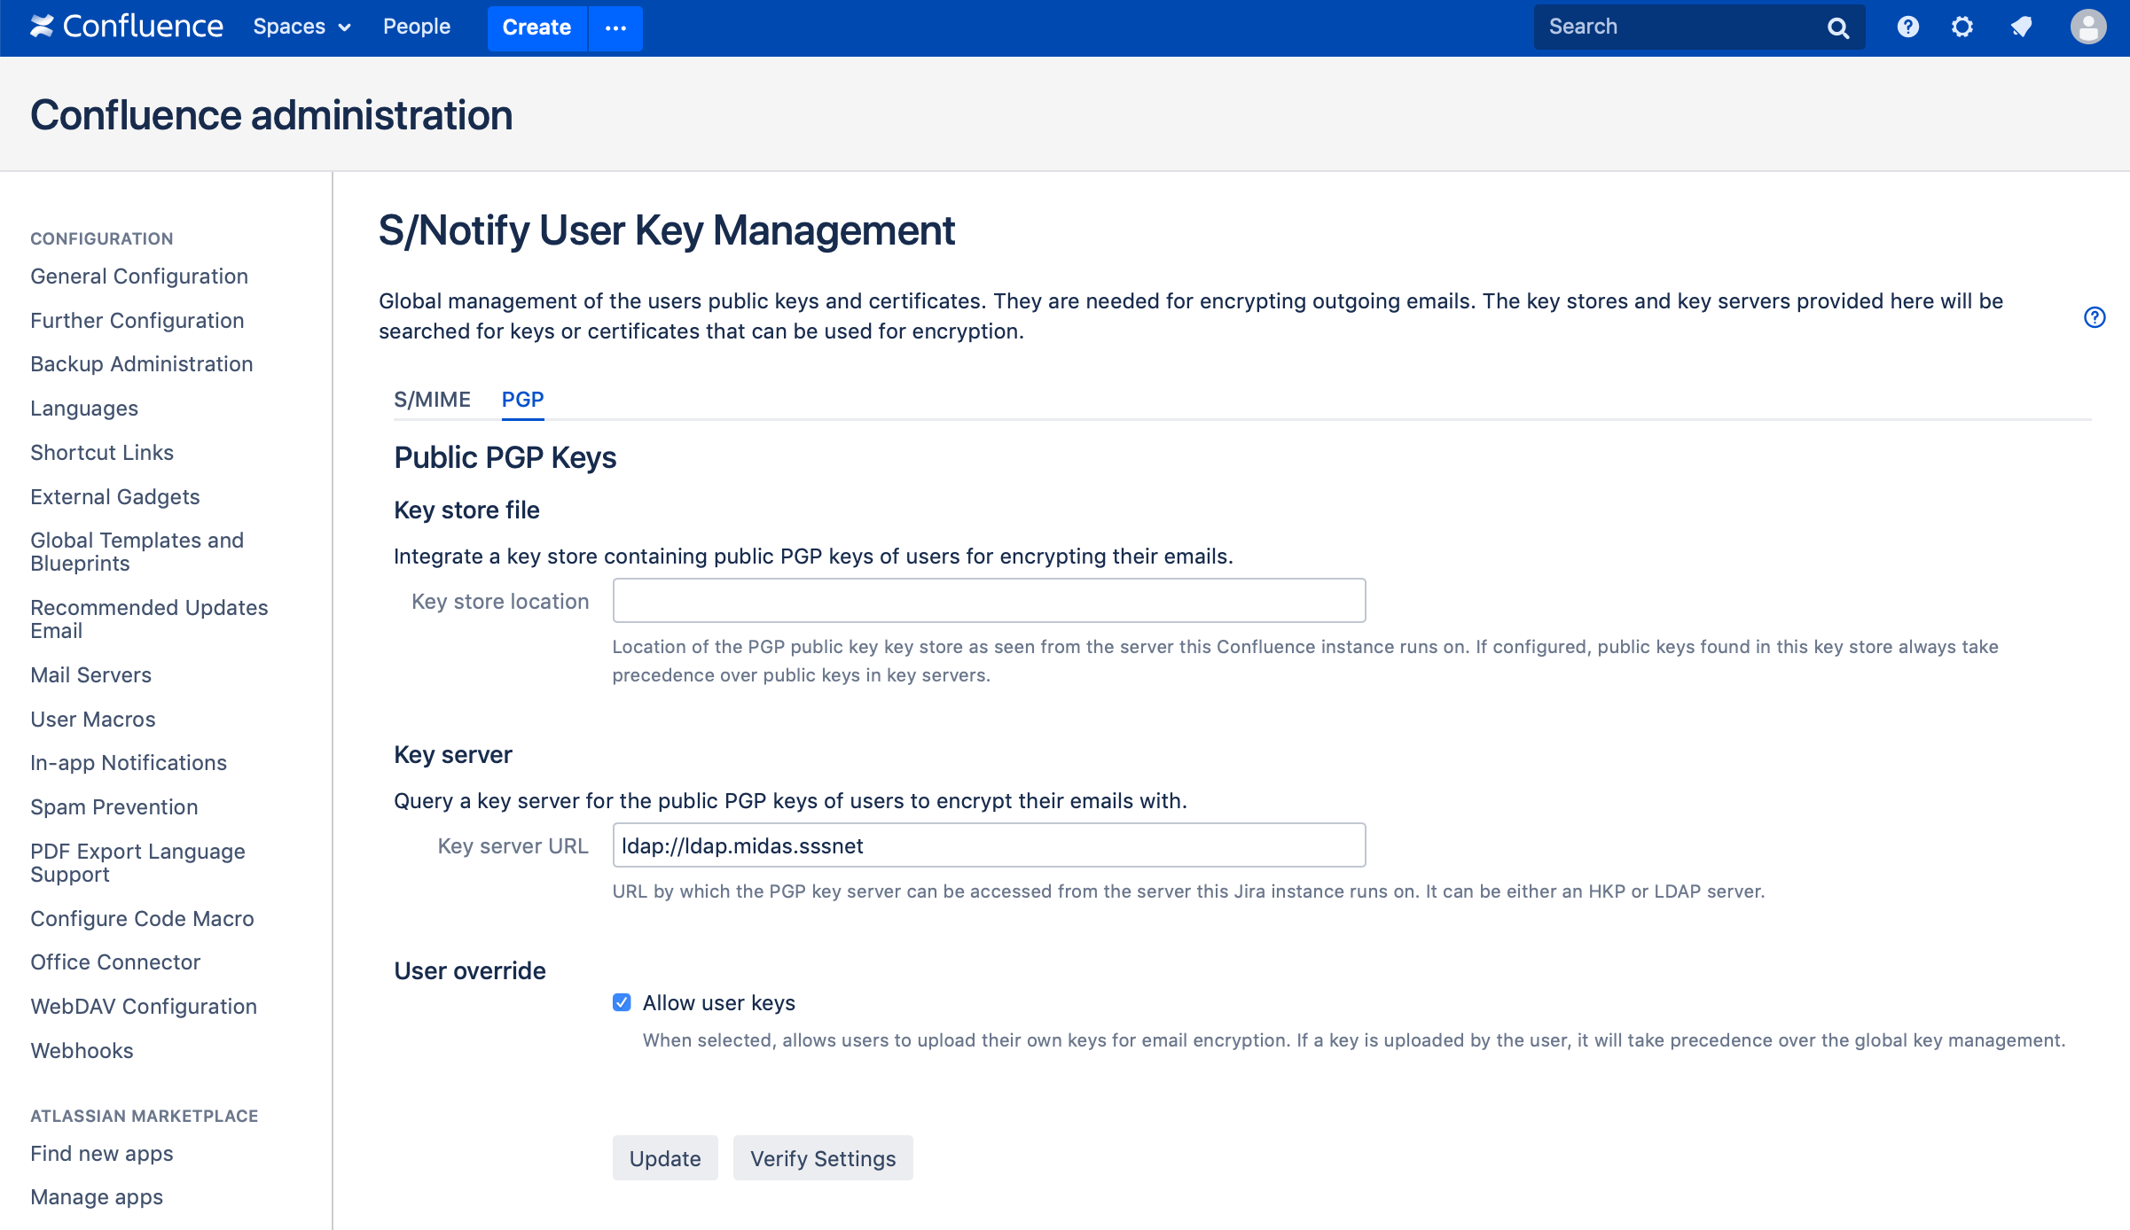
Task: Click the Confluence logo icon
Action: coord(42,27)
